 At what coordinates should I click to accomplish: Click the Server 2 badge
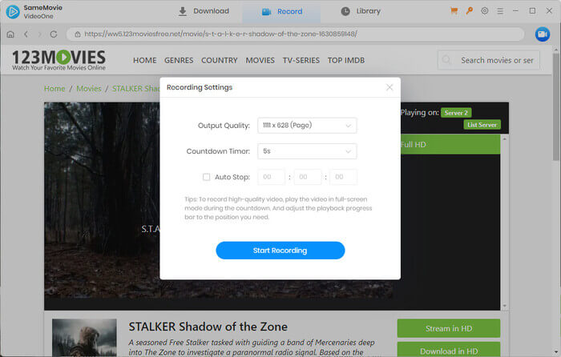[456, 113]
